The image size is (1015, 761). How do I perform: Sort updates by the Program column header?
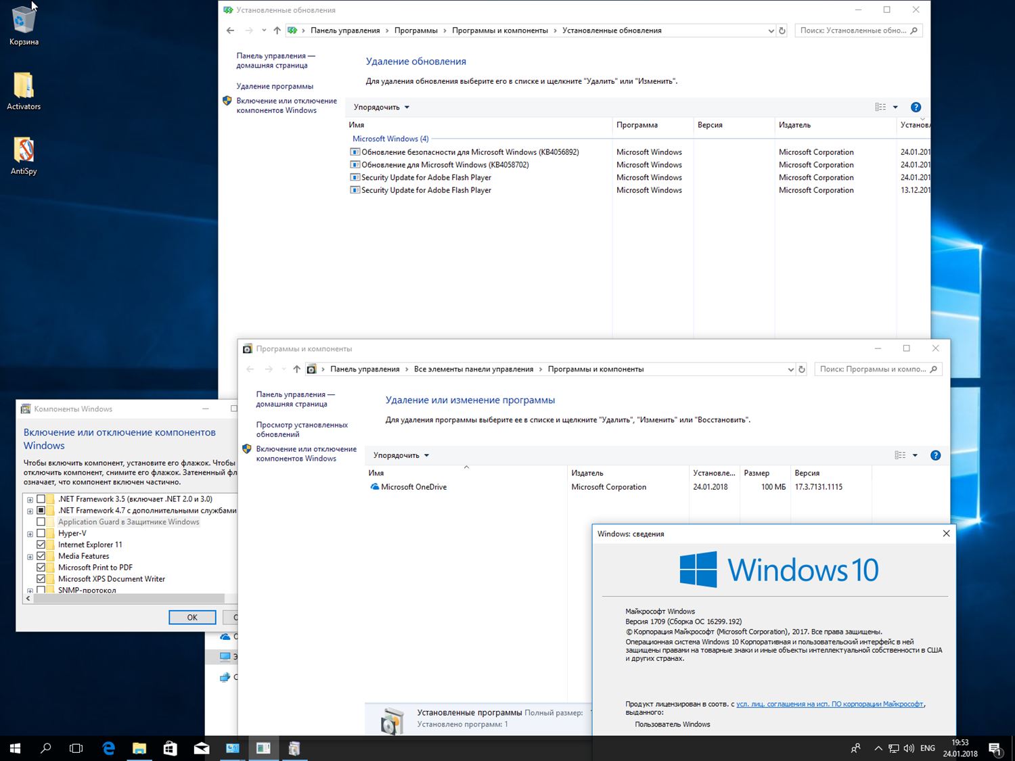(637, 124)
